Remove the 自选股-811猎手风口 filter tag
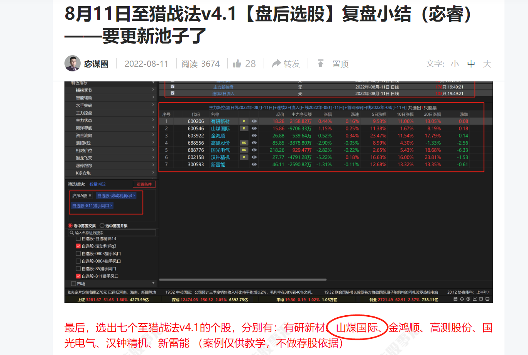This screenshot has height=355, width=528. coord(111,206)
